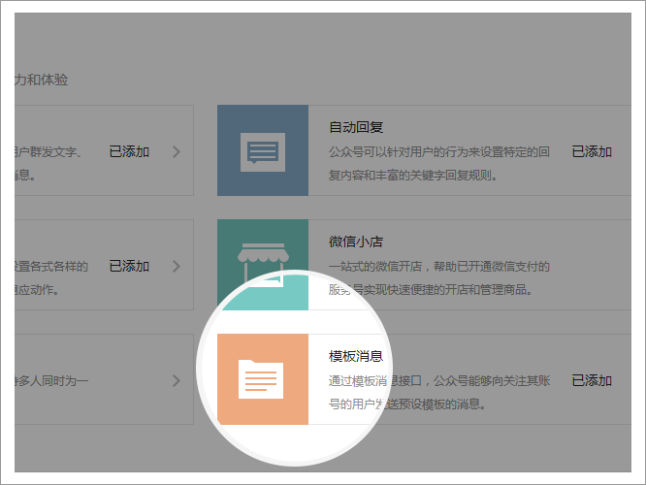Click the 自动回复 chat bubble icon
The image size is (646, 485).
pos(263,151)
